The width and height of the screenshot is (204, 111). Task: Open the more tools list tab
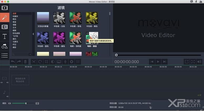(x=5, y=55)
